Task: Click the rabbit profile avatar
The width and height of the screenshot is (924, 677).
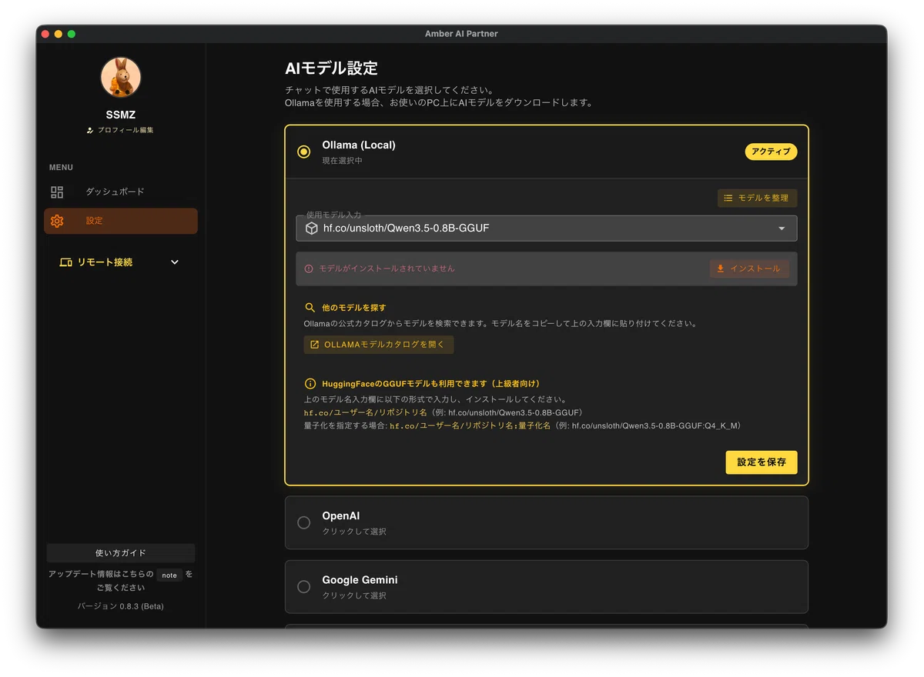Action: [x=121, y=77]
